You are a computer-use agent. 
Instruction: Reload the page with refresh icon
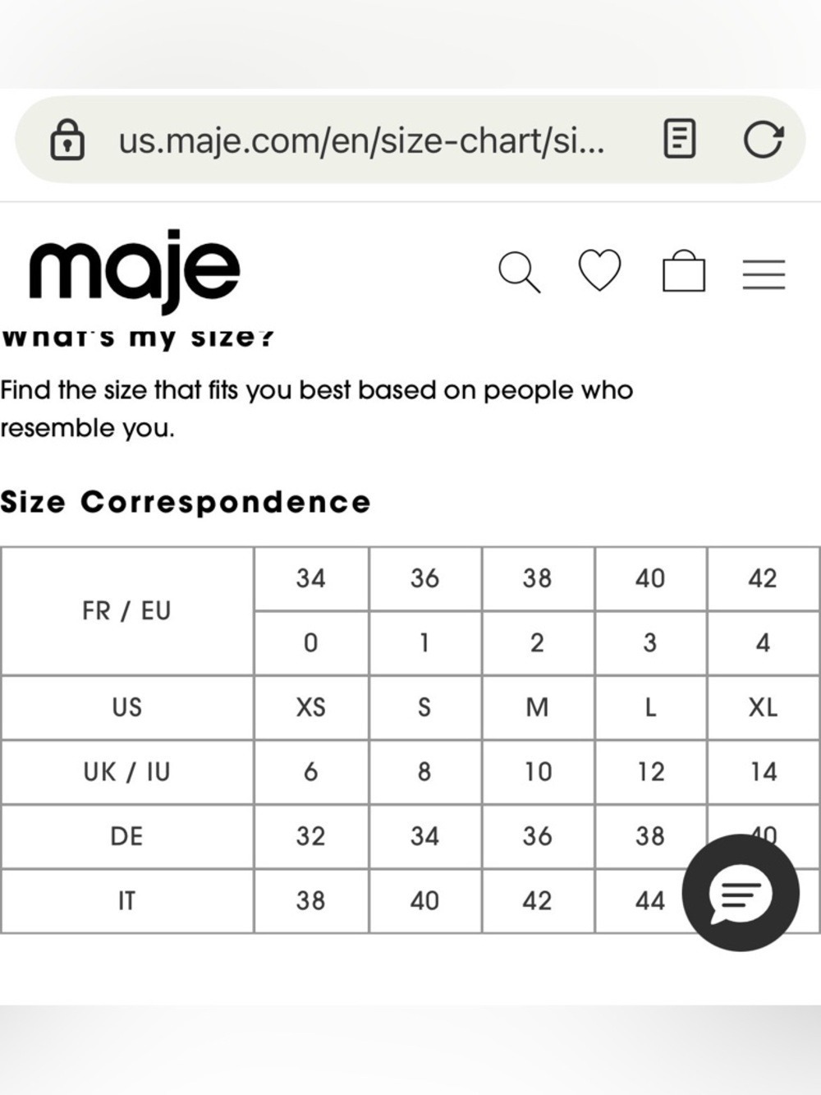point(764,139)
